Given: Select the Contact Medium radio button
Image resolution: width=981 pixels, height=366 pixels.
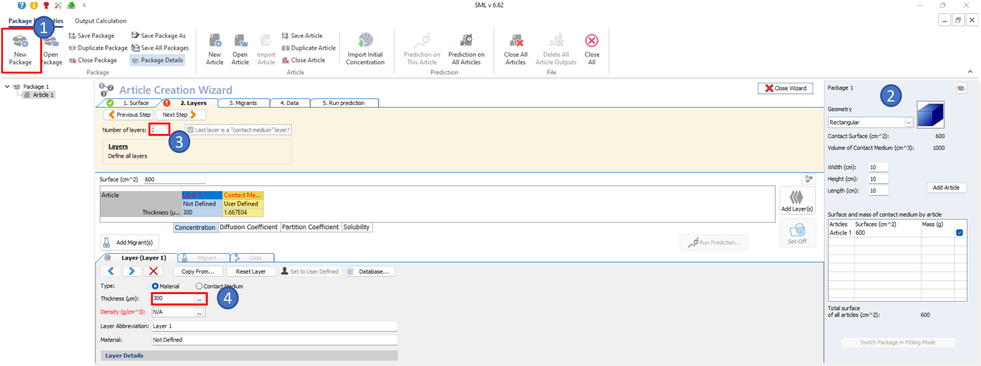Looking at the screenshot, I should coord(199,286).
